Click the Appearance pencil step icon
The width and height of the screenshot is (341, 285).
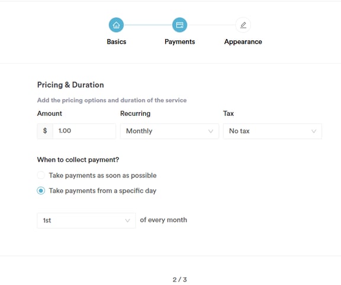pyautogui.click(x=243, y=25)
